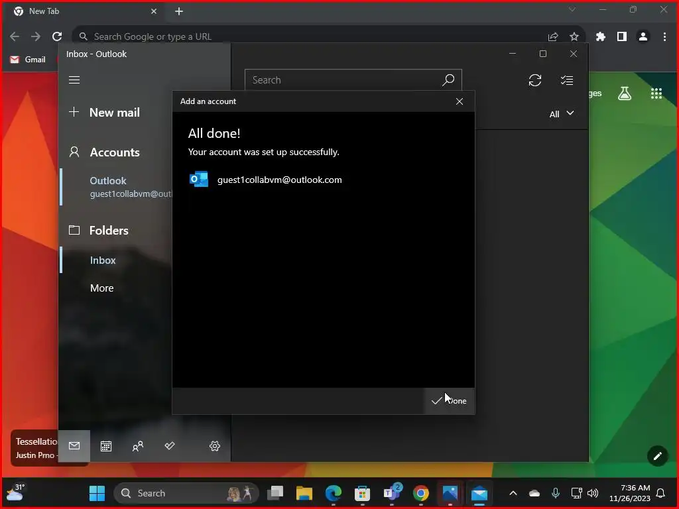Expand the All filter dropdown
Screen dimensions: 679x509
[x=562, y=114]
